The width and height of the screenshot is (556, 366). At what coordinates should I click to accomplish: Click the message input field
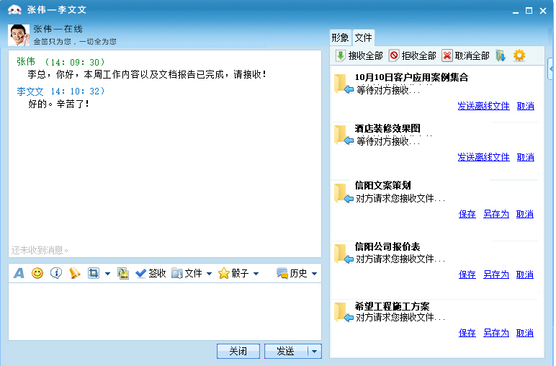pyautogui.click(x=165, y=311)
